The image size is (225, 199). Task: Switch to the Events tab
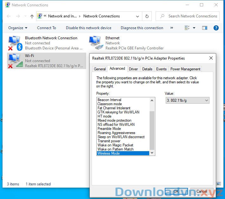click(x=161, y=69)
